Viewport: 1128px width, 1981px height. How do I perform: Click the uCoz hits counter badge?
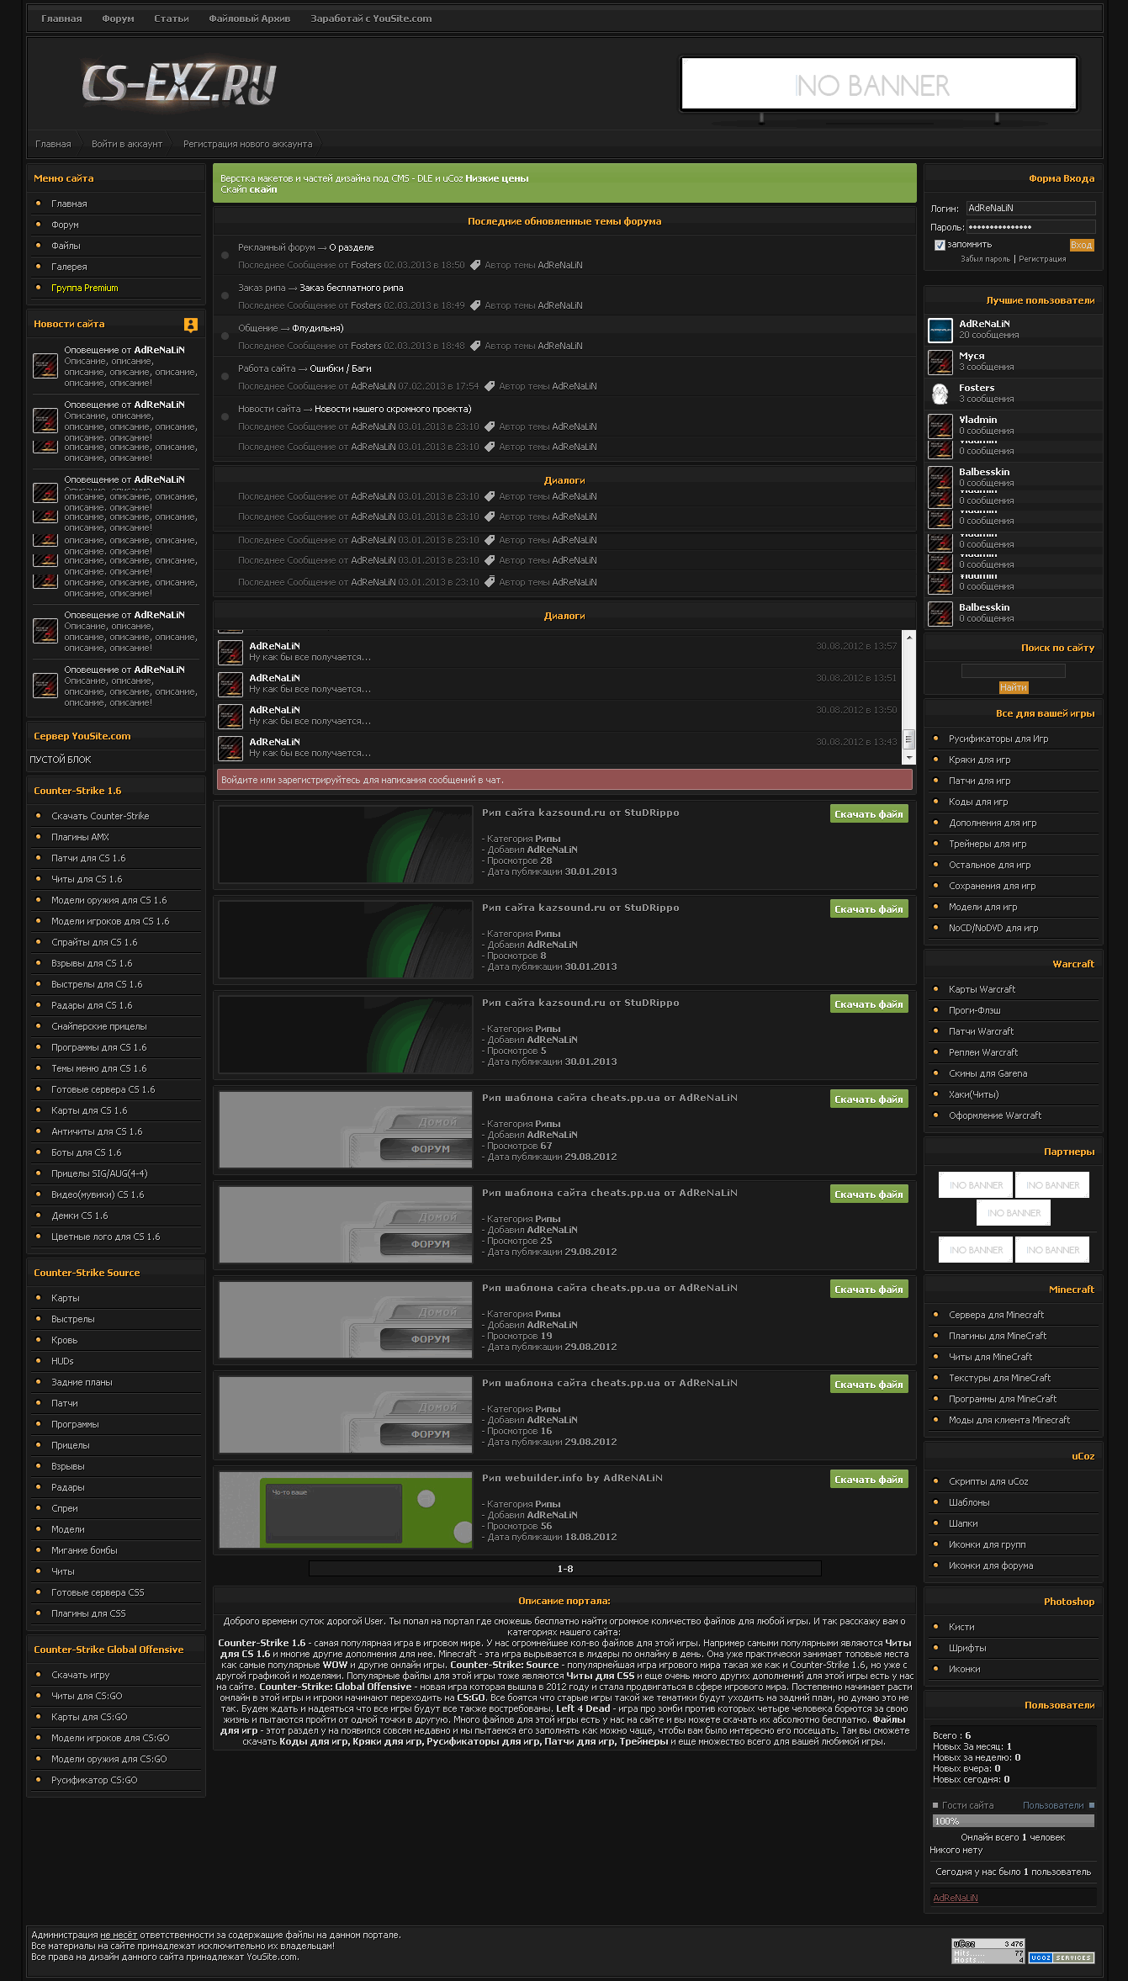click(x=988, y=1951)
